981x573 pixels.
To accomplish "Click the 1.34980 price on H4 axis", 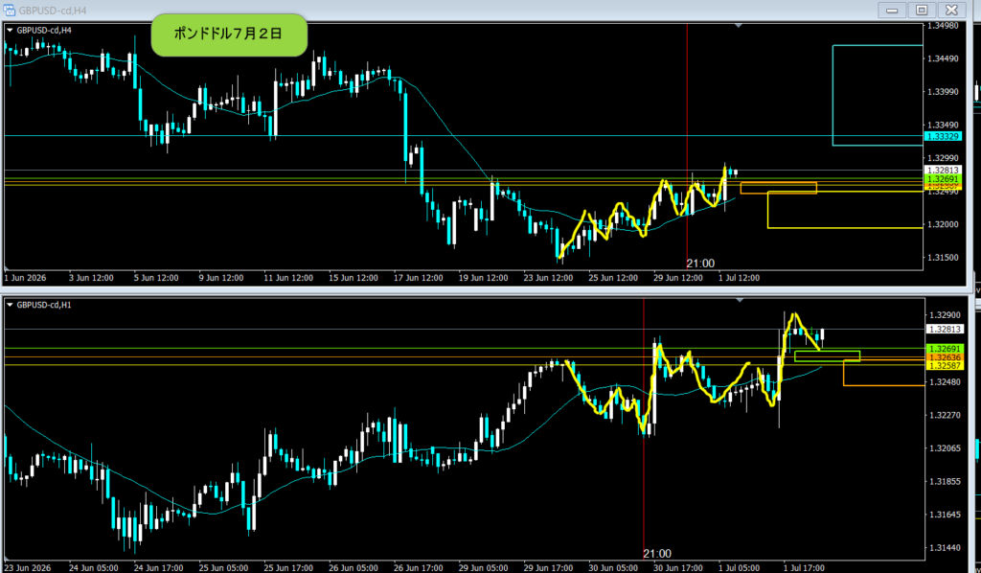I will [943, 26].
